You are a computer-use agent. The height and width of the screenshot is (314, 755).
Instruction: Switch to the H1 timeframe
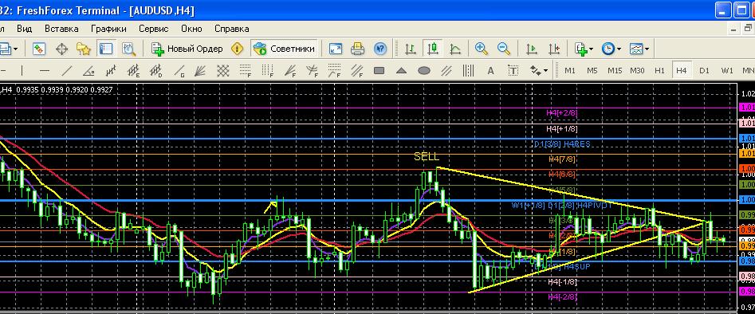point(659,71)
